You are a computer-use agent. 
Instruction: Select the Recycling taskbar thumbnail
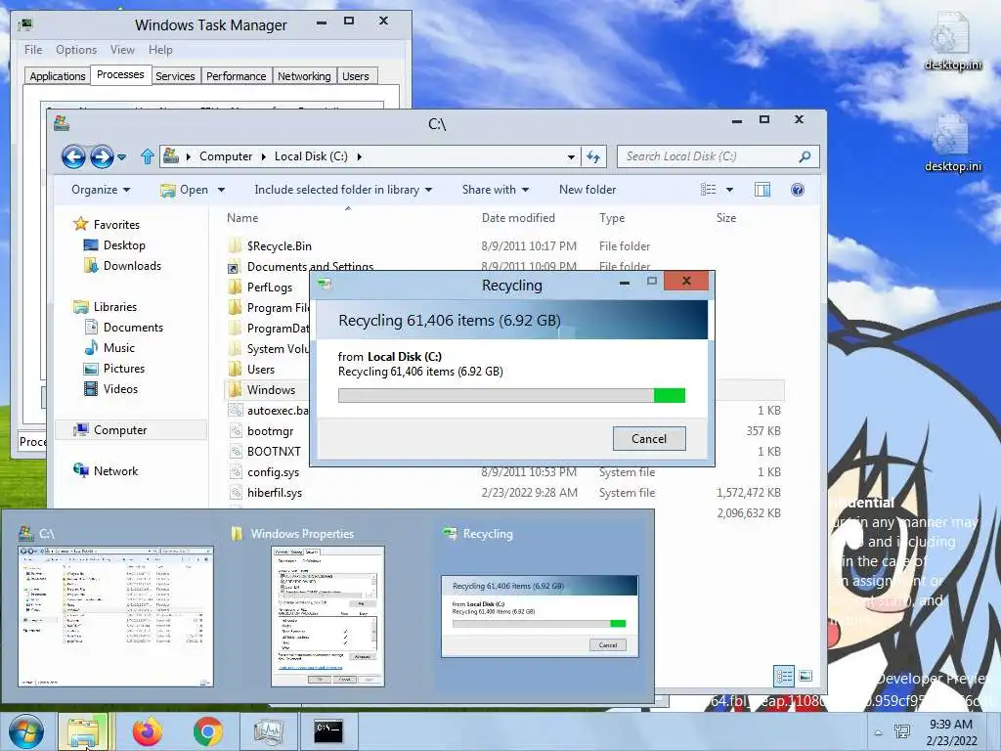[x=540, y=606]
